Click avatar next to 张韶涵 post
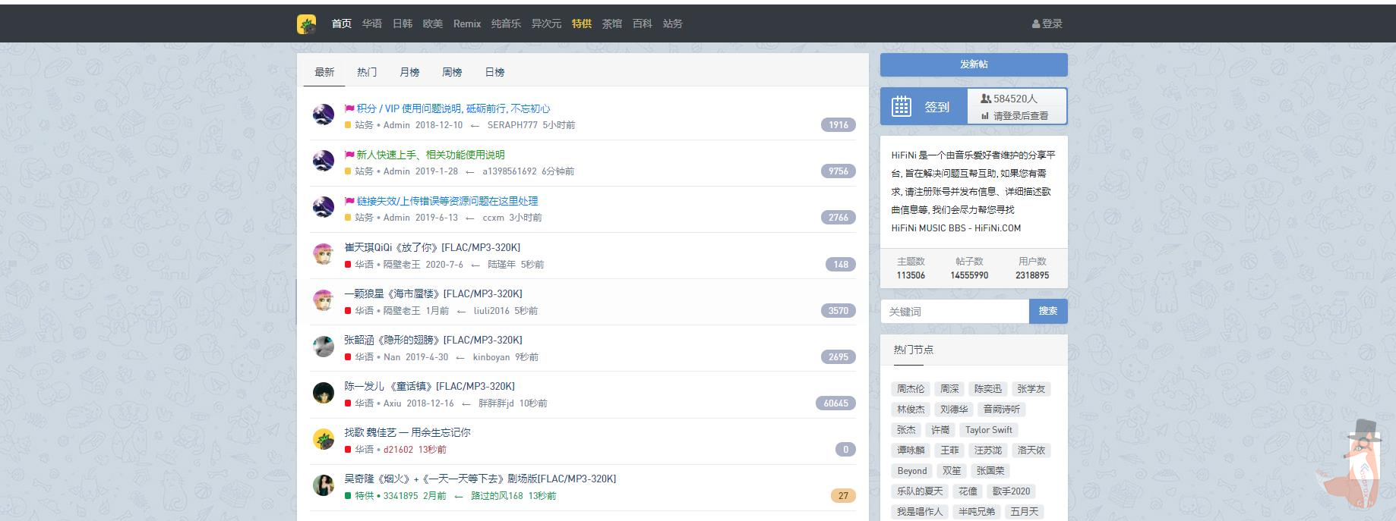The image size is (1396, 521). point(324,347)
